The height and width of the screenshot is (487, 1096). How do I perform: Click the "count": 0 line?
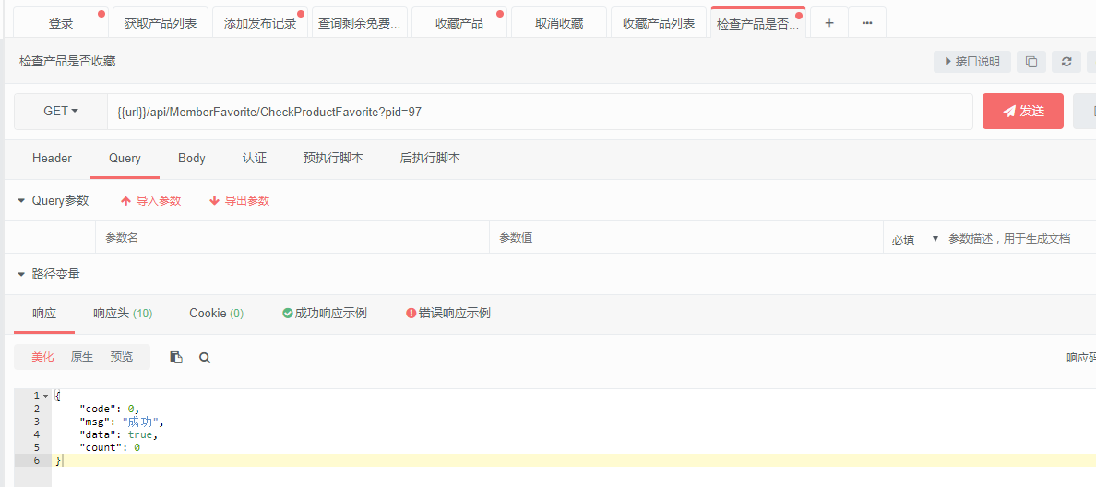click(x=111, y=448)
